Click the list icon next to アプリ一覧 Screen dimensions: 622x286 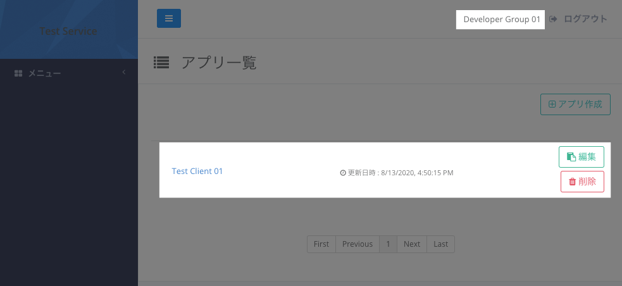tap(161, 63)
